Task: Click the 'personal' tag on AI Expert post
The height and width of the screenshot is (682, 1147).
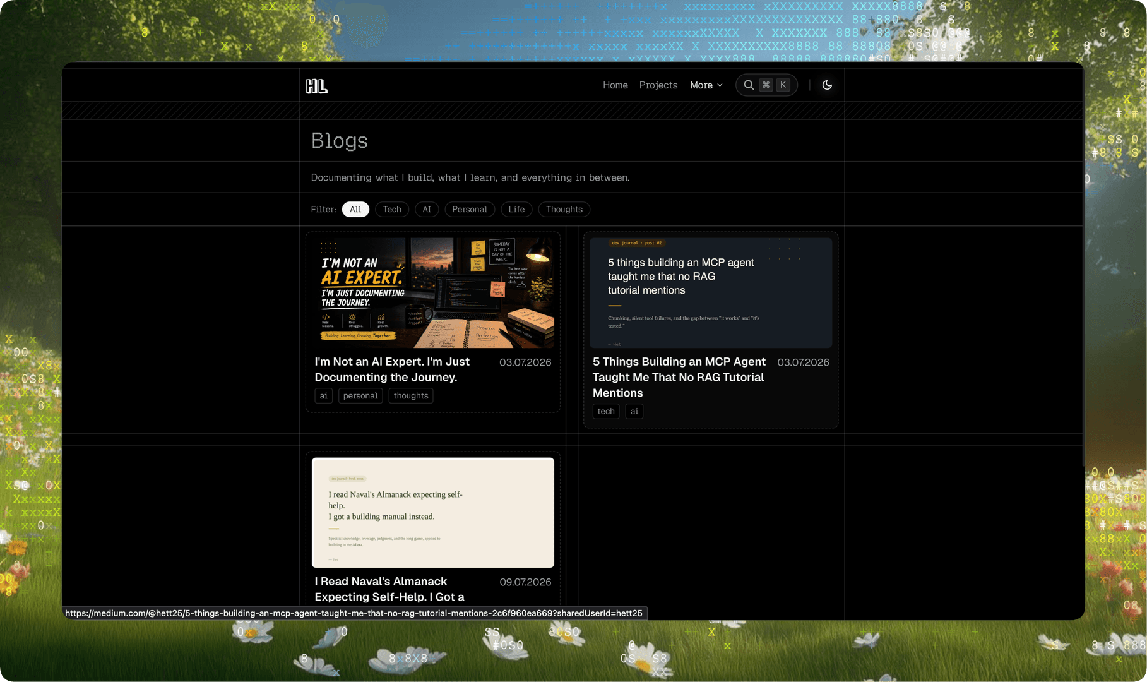Action: click(x=360, y=396)
